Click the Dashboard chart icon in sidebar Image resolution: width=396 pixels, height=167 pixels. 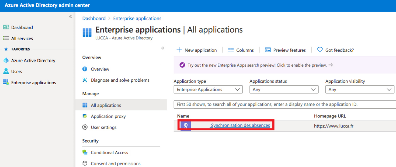6,27
